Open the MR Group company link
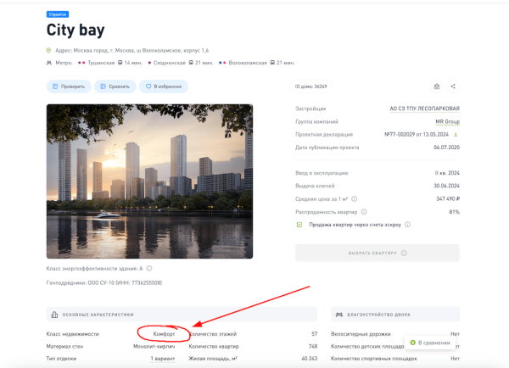 pos(447,121)
